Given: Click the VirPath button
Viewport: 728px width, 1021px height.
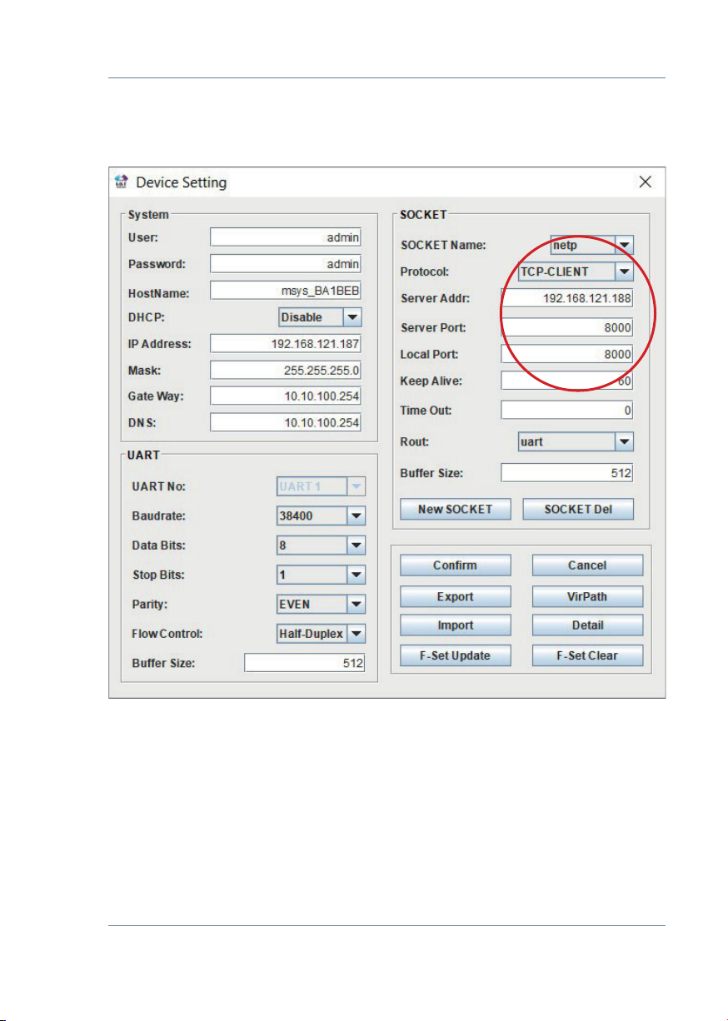Looking at the screenshot, I should (587, 596).
